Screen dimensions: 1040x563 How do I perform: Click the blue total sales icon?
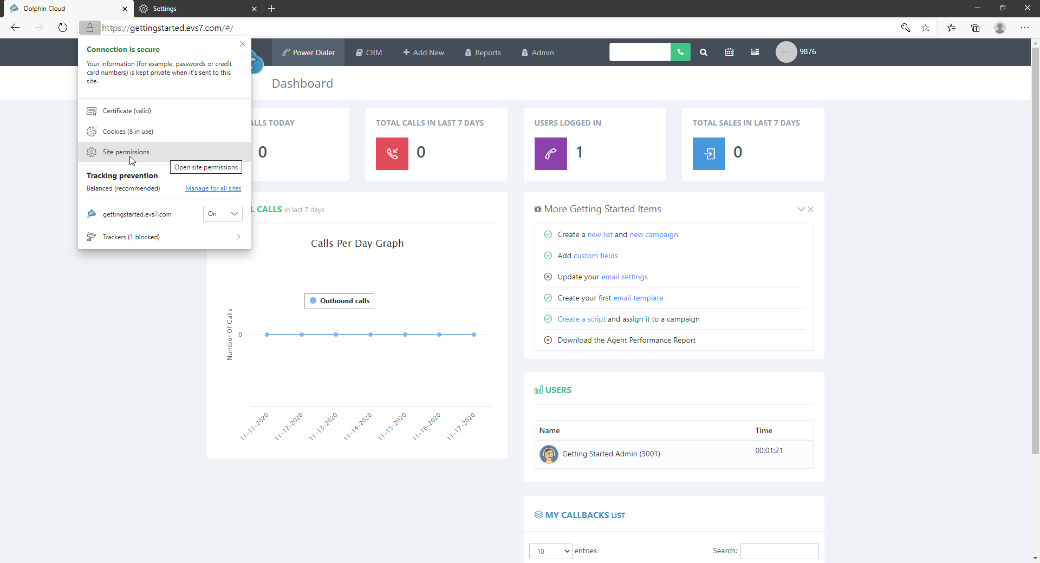pyautogui.click(x=709, y=154)
